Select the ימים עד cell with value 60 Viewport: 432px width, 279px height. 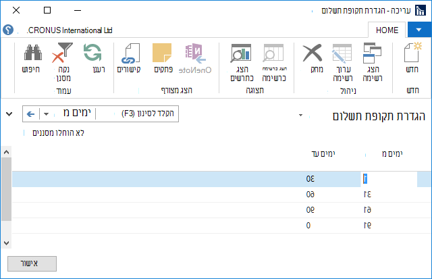pos(310,195)
